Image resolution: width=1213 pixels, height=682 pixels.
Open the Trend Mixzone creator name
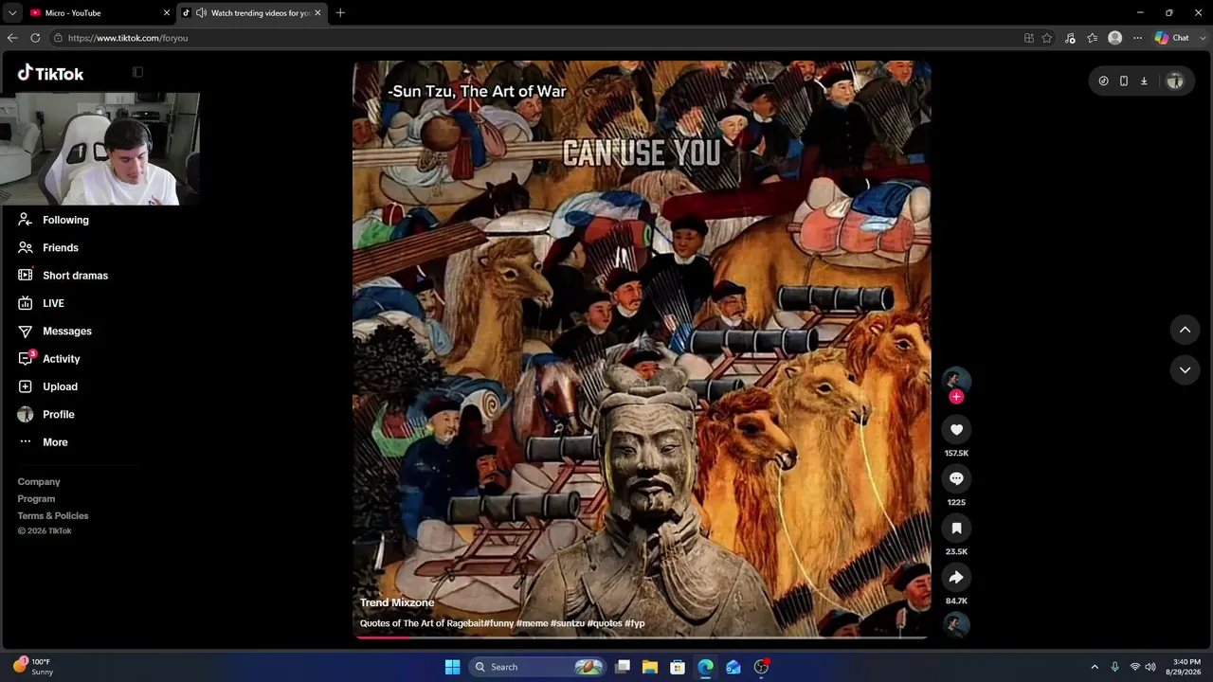point(397,602)
